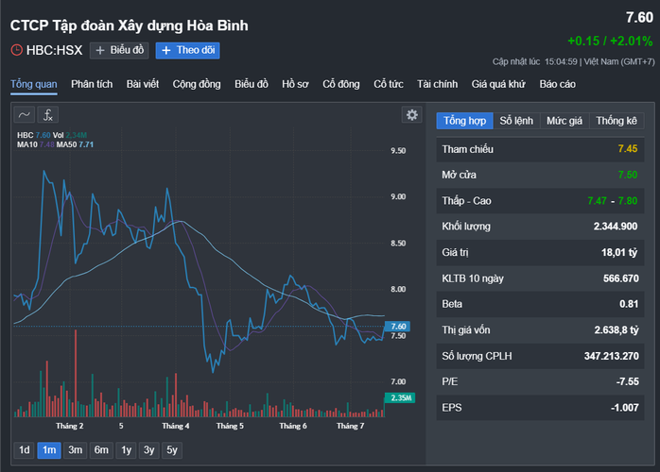Open the Cổ đông tab
Image resolution: width=660 pixels, height=472 pixels.
click(341, 84)
